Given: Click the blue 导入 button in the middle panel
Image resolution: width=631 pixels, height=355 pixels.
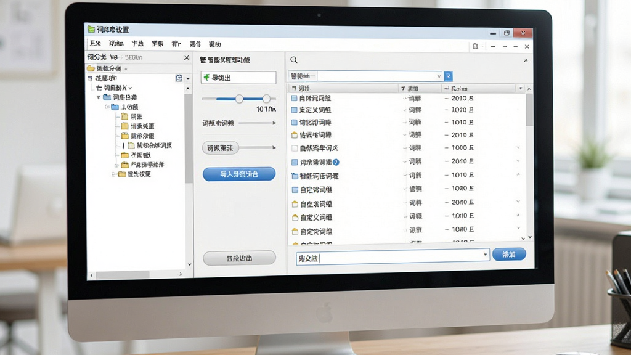Looking at the screenshot, I should 239,174.
